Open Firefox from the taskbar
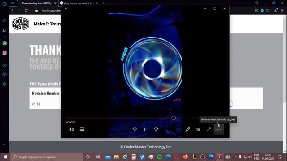 coord(185,157)
